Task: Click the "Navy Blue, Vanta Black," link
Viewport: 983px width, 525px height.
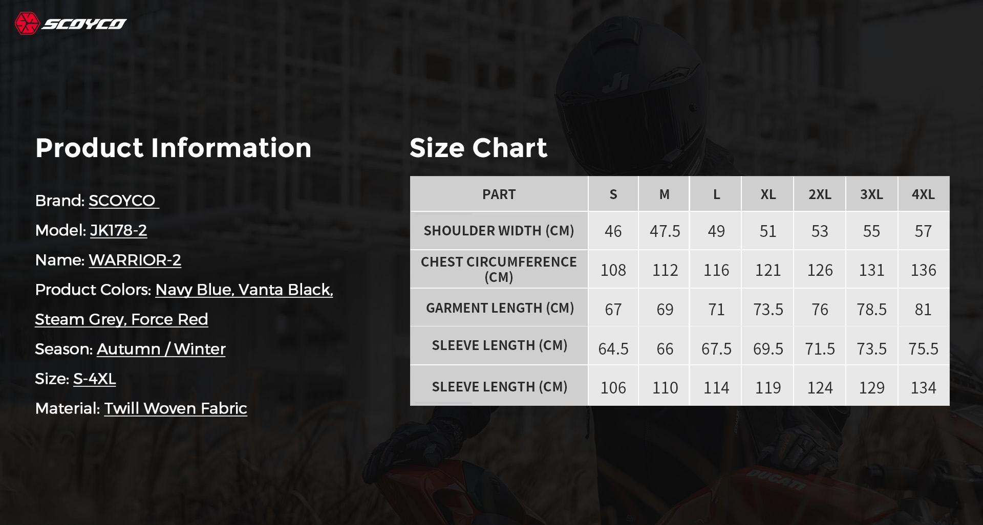Action: point(244,290)
